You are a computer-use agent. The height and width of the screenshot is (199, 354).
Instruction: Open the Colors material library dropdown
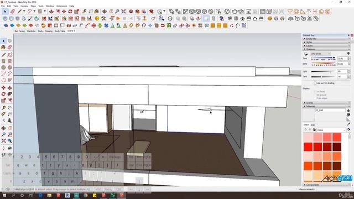(331, 130)
